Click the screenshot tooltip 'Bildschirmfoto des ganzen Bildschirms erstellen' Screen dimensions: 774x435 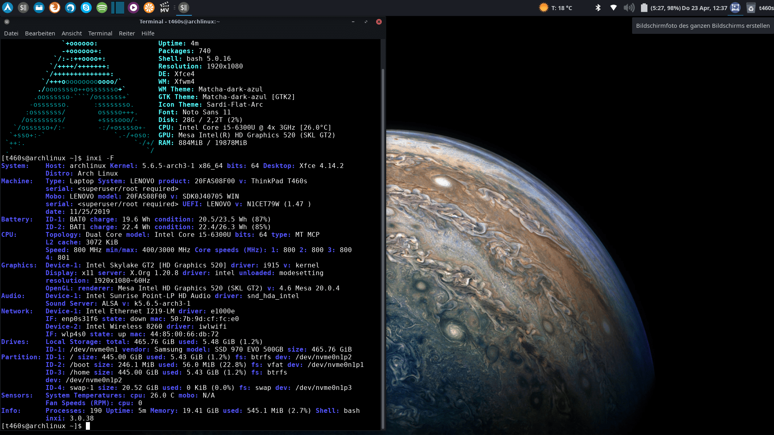(x=703, y=26)
